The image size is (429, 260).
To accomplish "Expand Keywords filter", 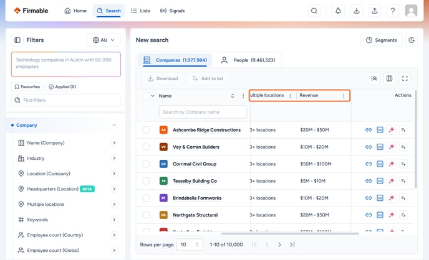I will pos(114,220).
